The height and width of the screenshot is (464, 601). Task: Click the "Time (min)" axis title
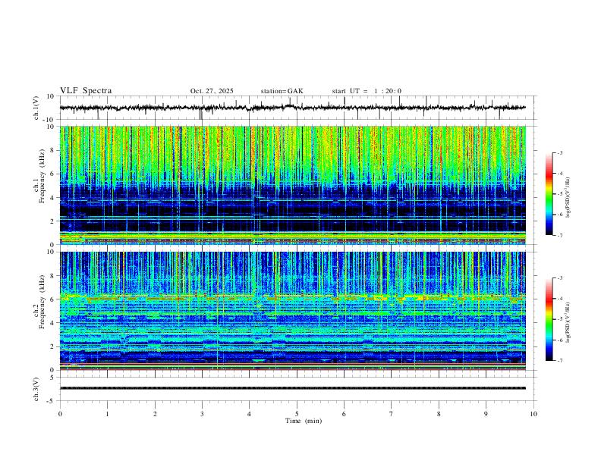click(304, 421)
